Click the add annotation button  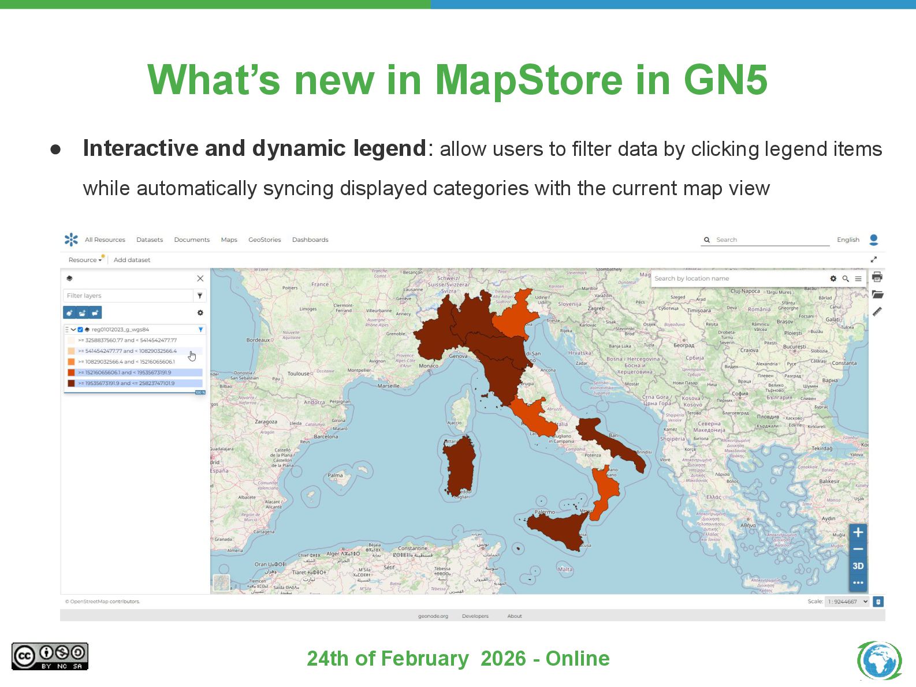95,313
